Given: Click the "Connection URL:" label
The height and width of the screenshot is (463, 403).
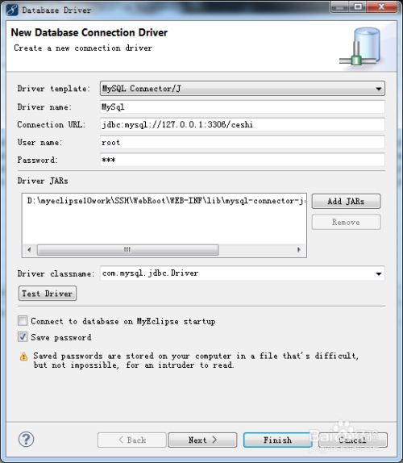Looking at the screenshot, I should click(x=51, y=124).
